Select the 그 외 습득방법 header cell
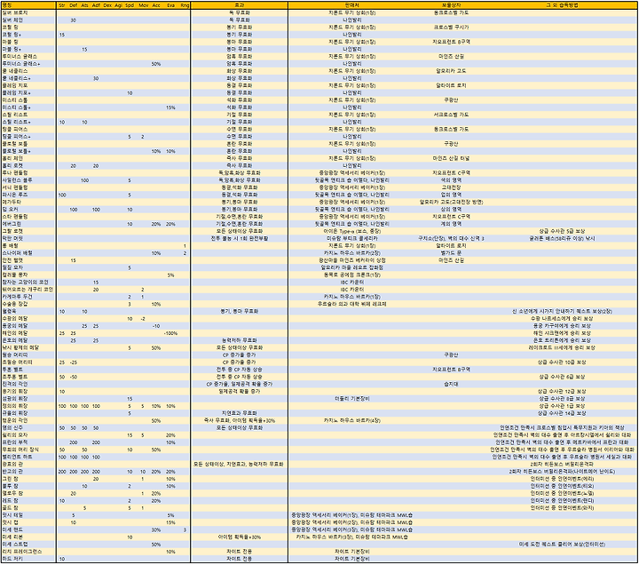This screenshot has width=639, height=565. pos(562,5)
